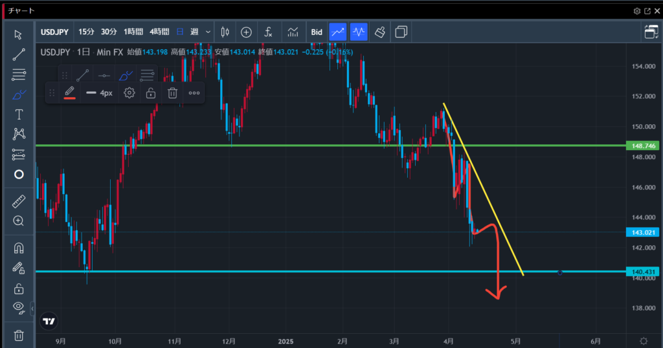Select the arrow cursor tool

tap(18, 34)
